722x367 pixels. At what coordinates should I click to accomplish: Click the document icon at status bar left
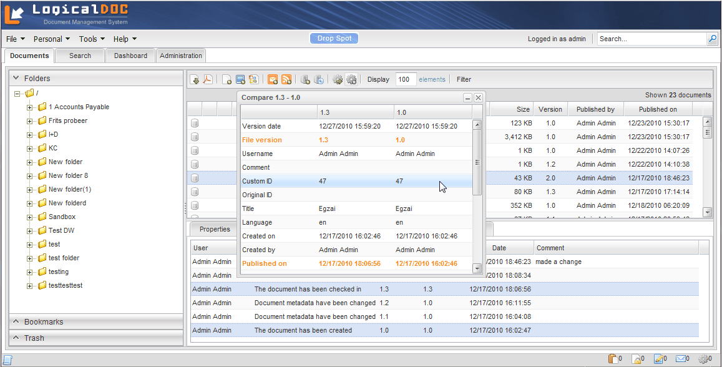[8, 359]
